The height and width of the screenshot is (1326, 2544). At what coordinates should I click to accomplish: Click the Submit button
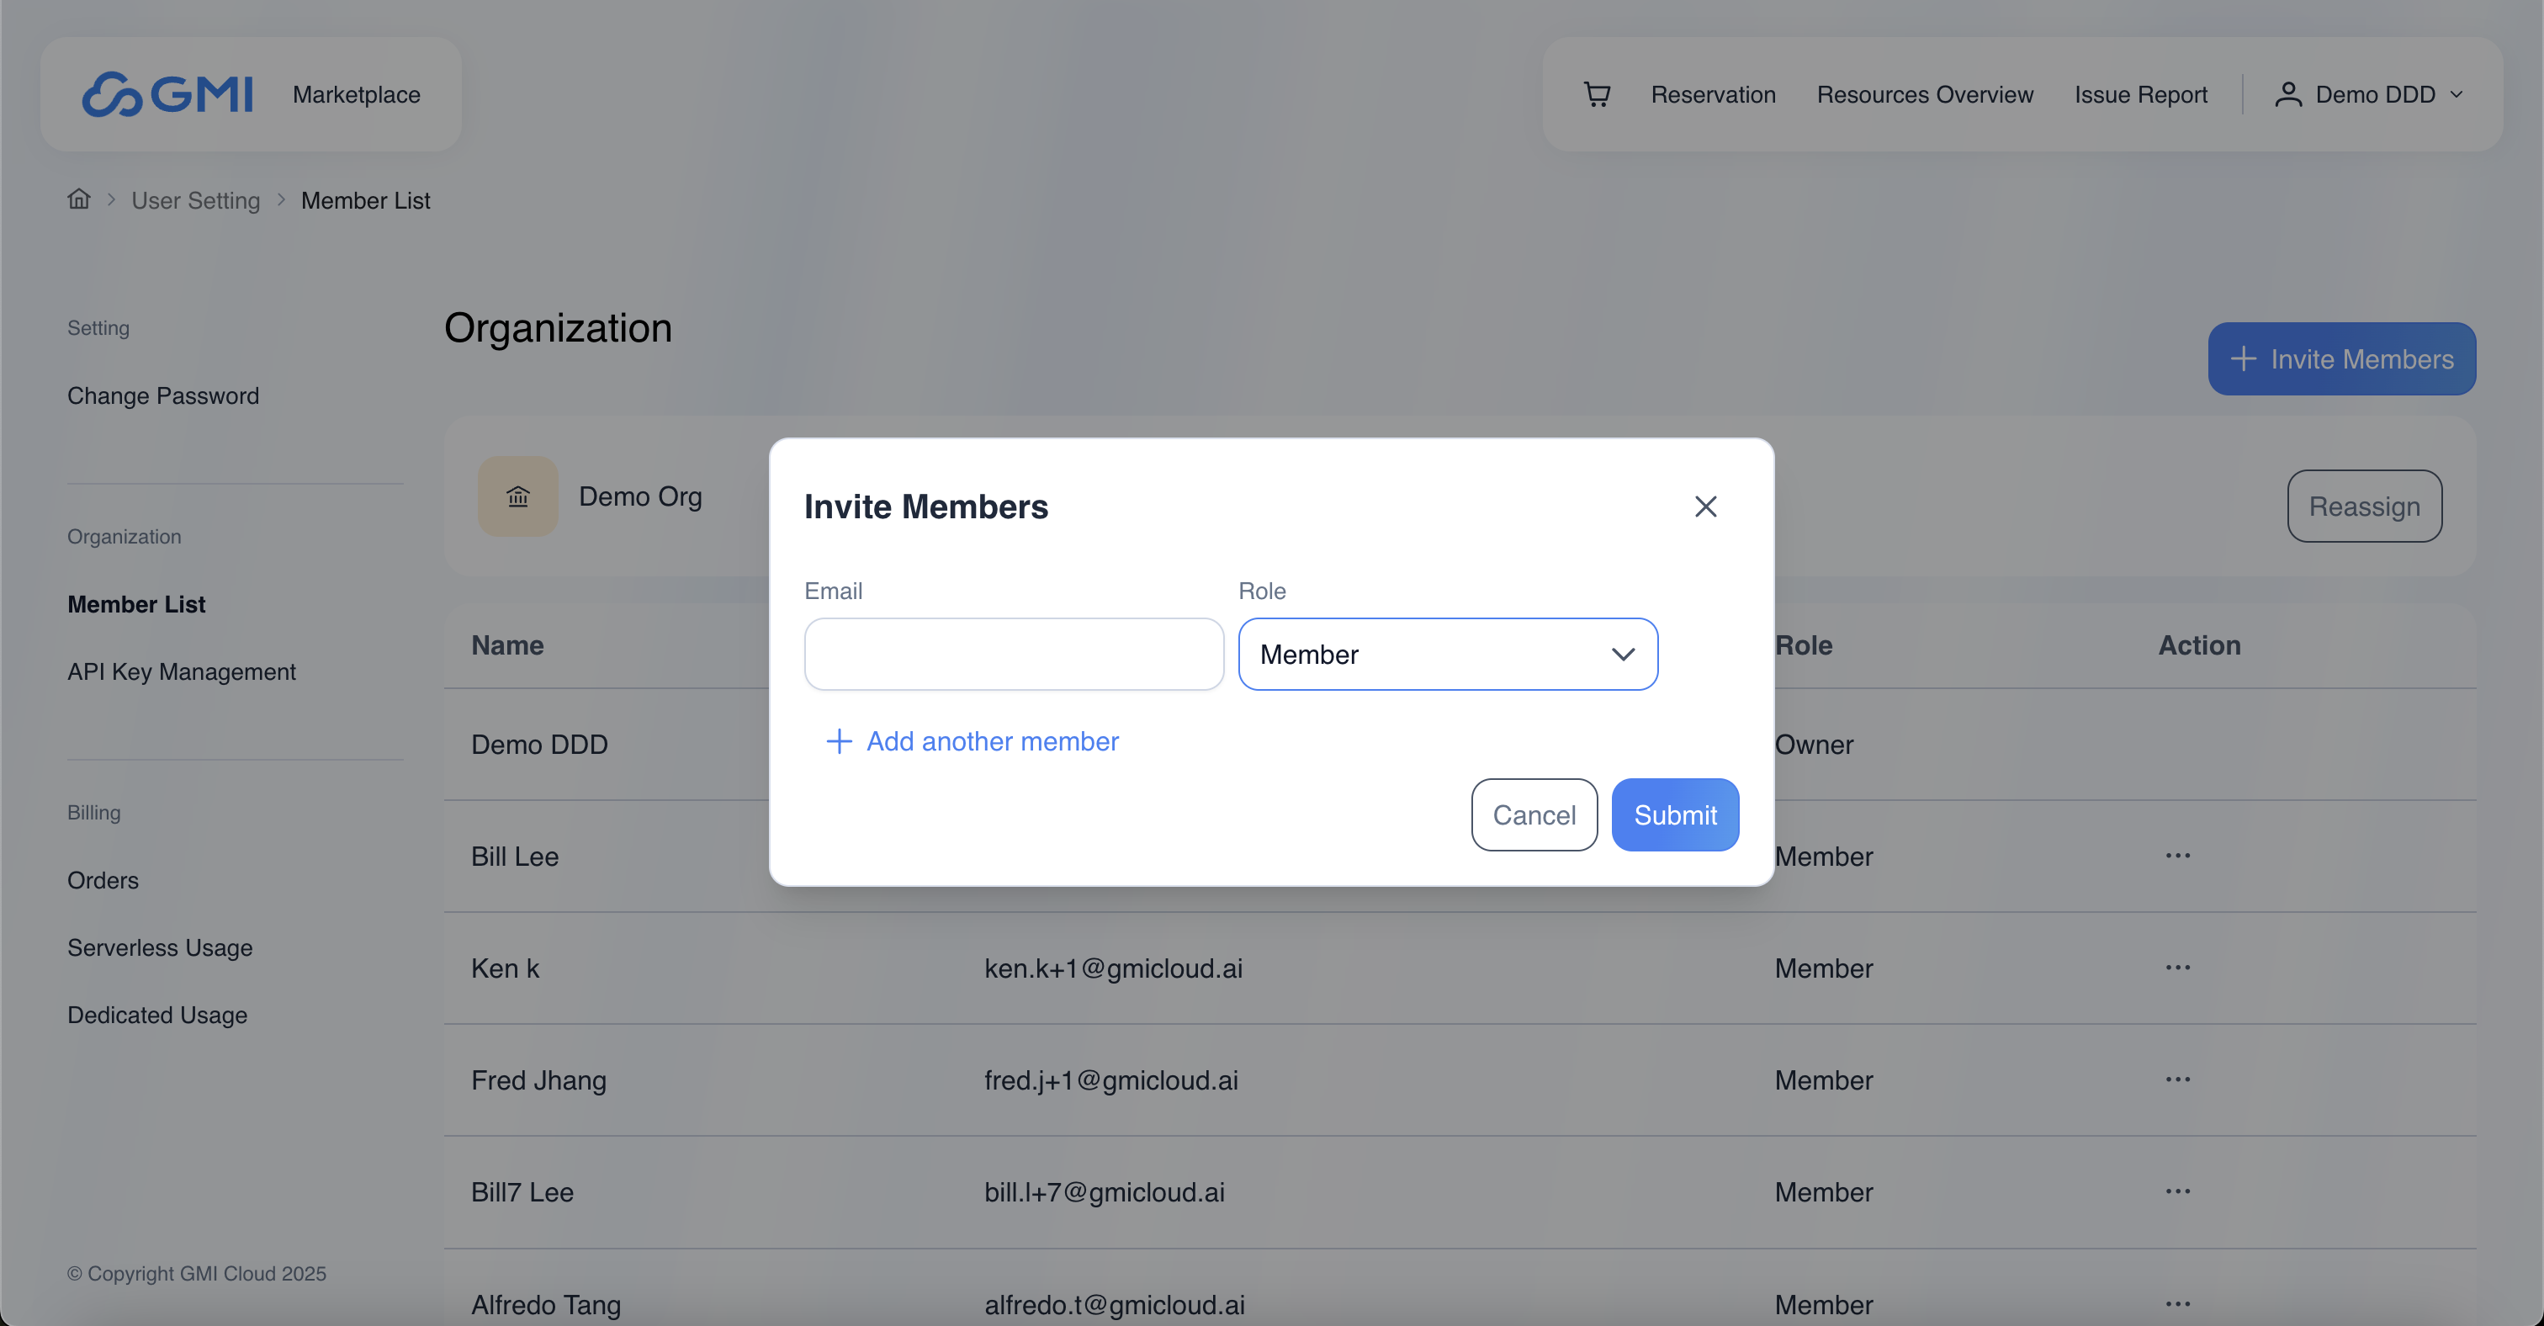1675,814
